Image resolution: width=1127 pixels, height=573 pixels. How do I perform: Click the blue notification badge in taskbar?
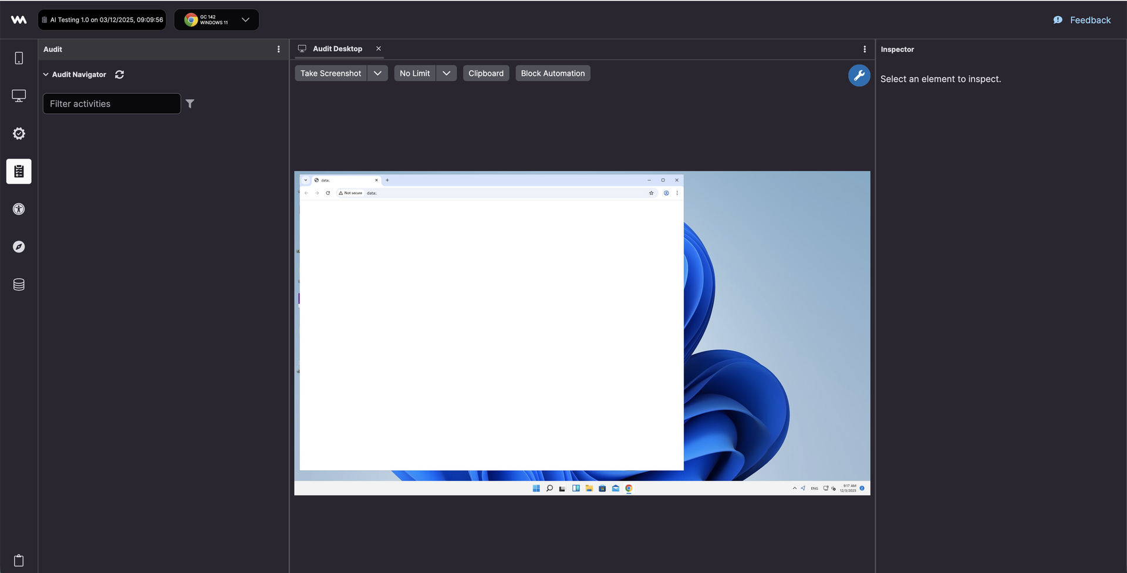[x=862, y=488]
